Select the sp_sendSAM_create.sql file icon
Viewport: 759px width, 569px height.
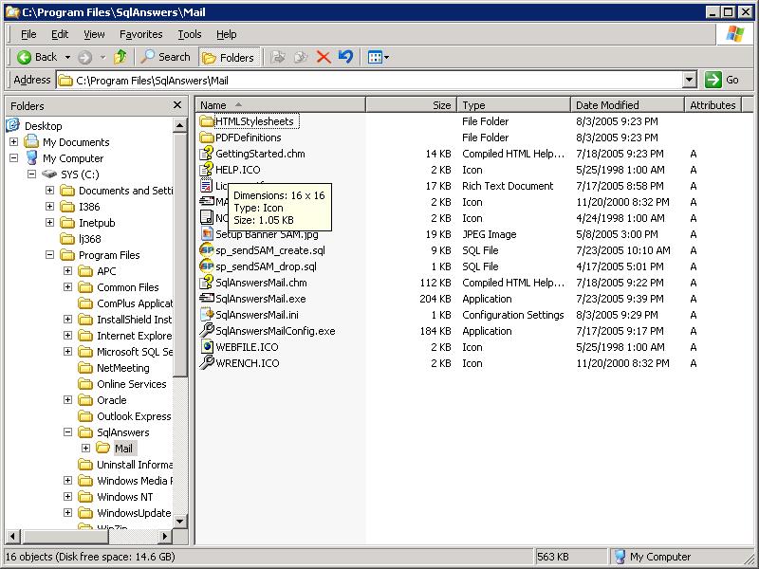coord(207,250)
